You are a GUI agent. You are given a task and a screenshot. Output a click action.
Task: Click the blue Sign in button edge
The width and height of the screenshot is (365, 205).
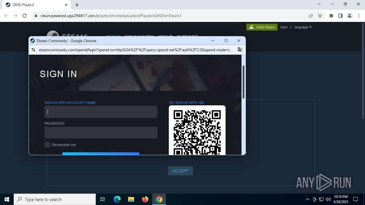pos(101,154)
